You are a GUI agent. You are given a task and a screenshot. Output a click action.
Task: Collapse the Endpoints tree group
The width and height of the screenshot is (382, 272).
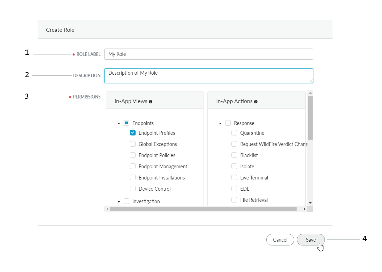(x=119, y=123)
